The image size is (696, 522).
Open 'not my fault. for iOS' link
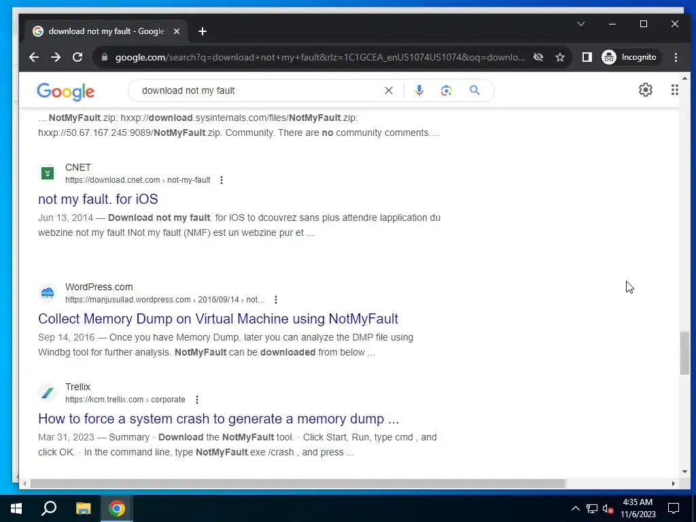point(98,199)
